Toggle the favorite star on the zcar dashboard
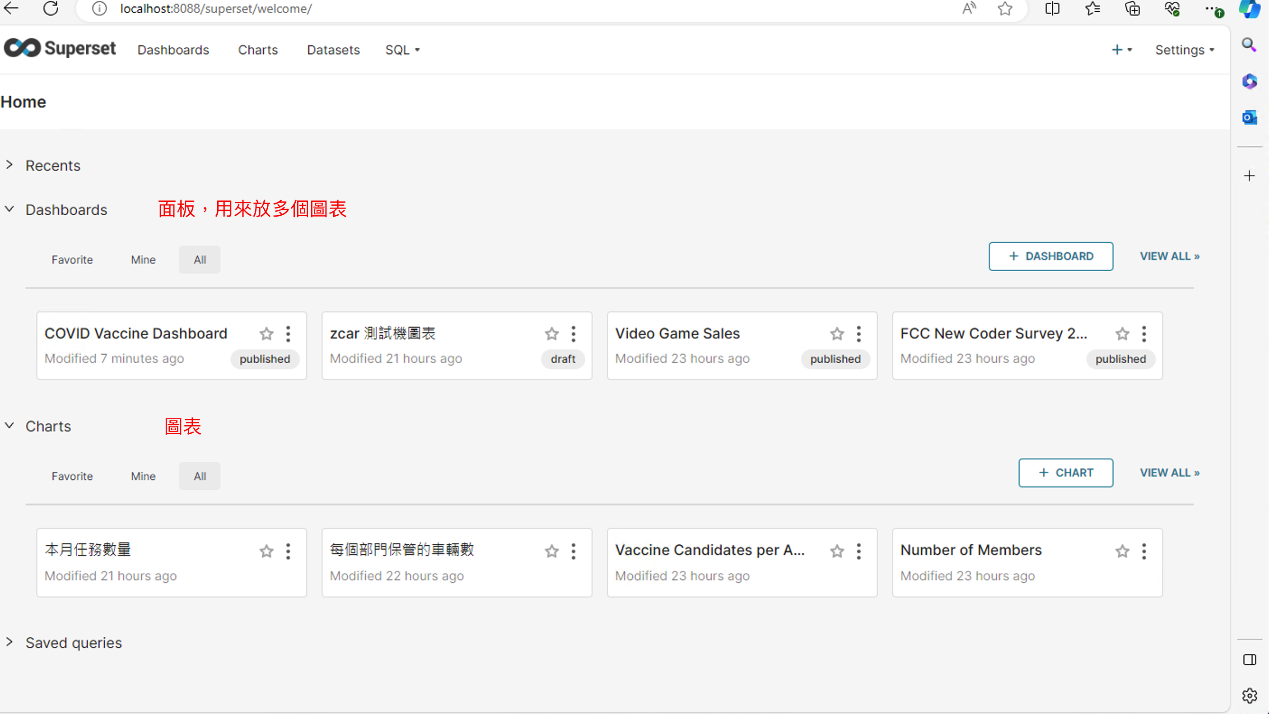The width and height of the screenshot is (1269, 714). (x=552, y=334)
